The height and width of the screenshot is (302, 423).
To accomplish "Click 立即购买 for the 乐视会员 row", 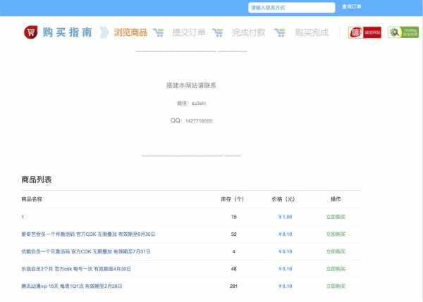I will pos(336,269).
